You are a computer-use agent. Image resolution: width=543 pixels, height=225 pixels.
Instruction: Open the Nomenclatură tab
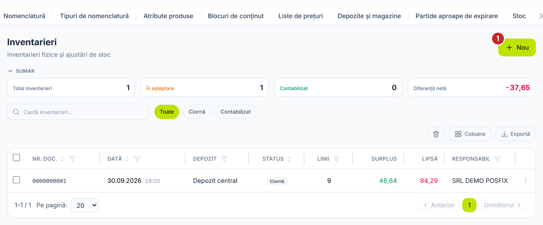24,16
